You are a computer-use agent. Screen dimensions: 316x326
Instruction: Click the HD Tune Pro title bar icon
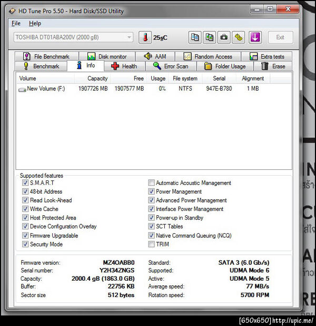point(13,11)
